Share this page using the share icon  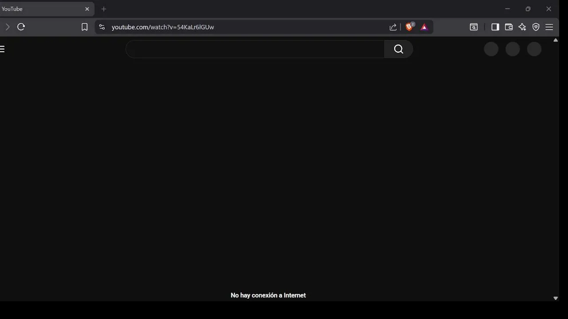[x=393, y=27]
